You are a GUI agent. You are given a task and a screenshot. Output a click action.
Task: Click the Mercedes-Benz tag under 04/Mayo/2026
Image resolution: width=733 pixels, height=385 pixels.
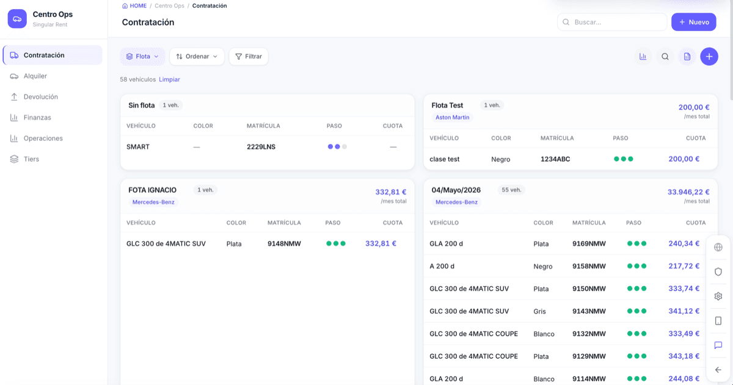click(x=457, y=202)
